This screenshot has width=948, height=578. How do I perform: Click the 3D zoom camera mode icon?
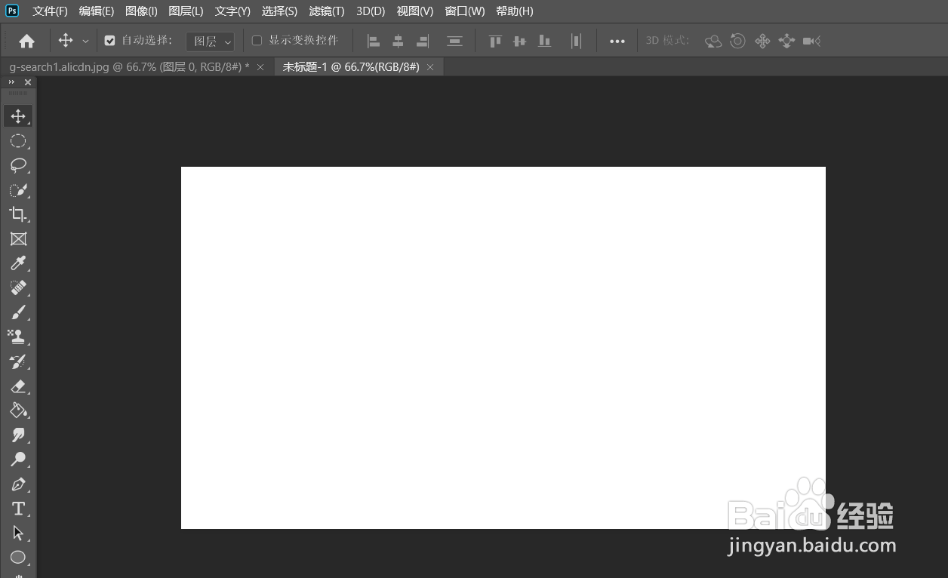[811, 41]
